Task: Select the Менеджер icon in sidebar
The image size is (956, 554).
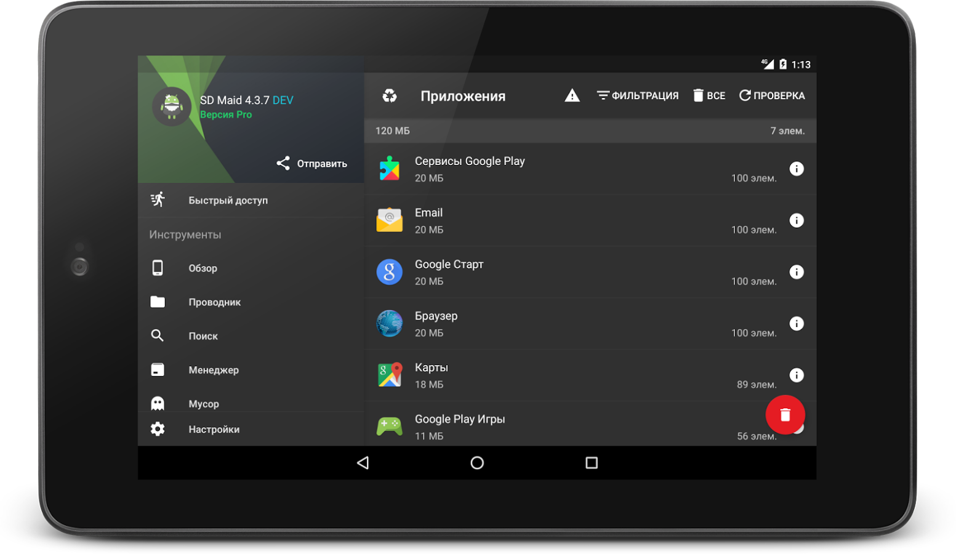Action: pyautogui.click(x=158, y=369)
